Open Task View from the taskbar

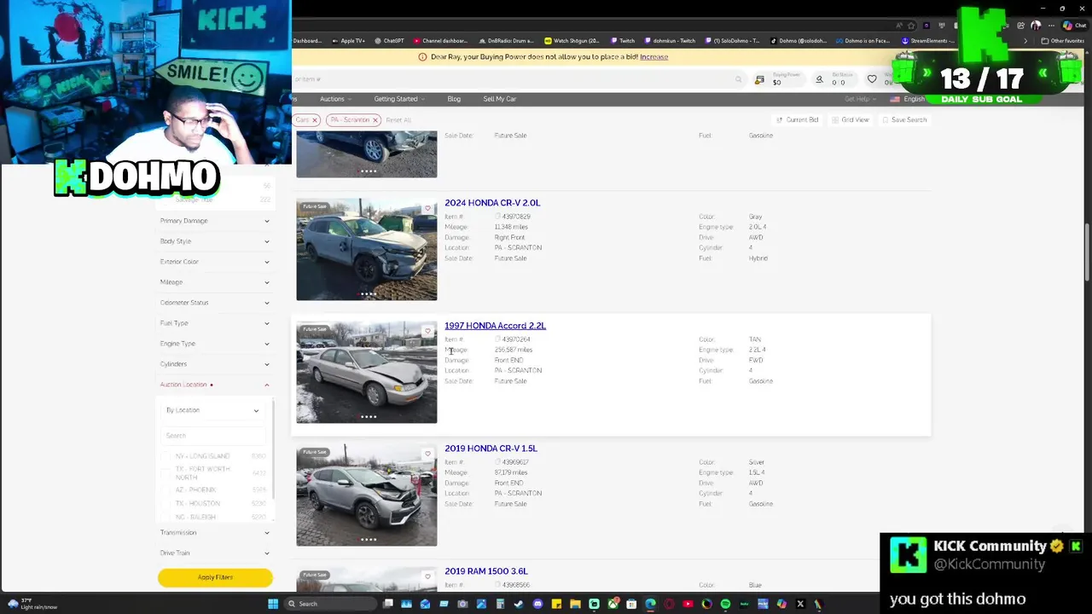(x=388, y=604)
